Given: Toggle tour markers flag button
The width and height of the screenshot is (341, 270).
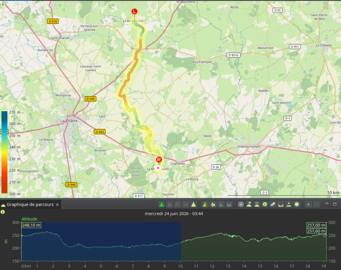Looking at the screenshot, I should 249,204.
